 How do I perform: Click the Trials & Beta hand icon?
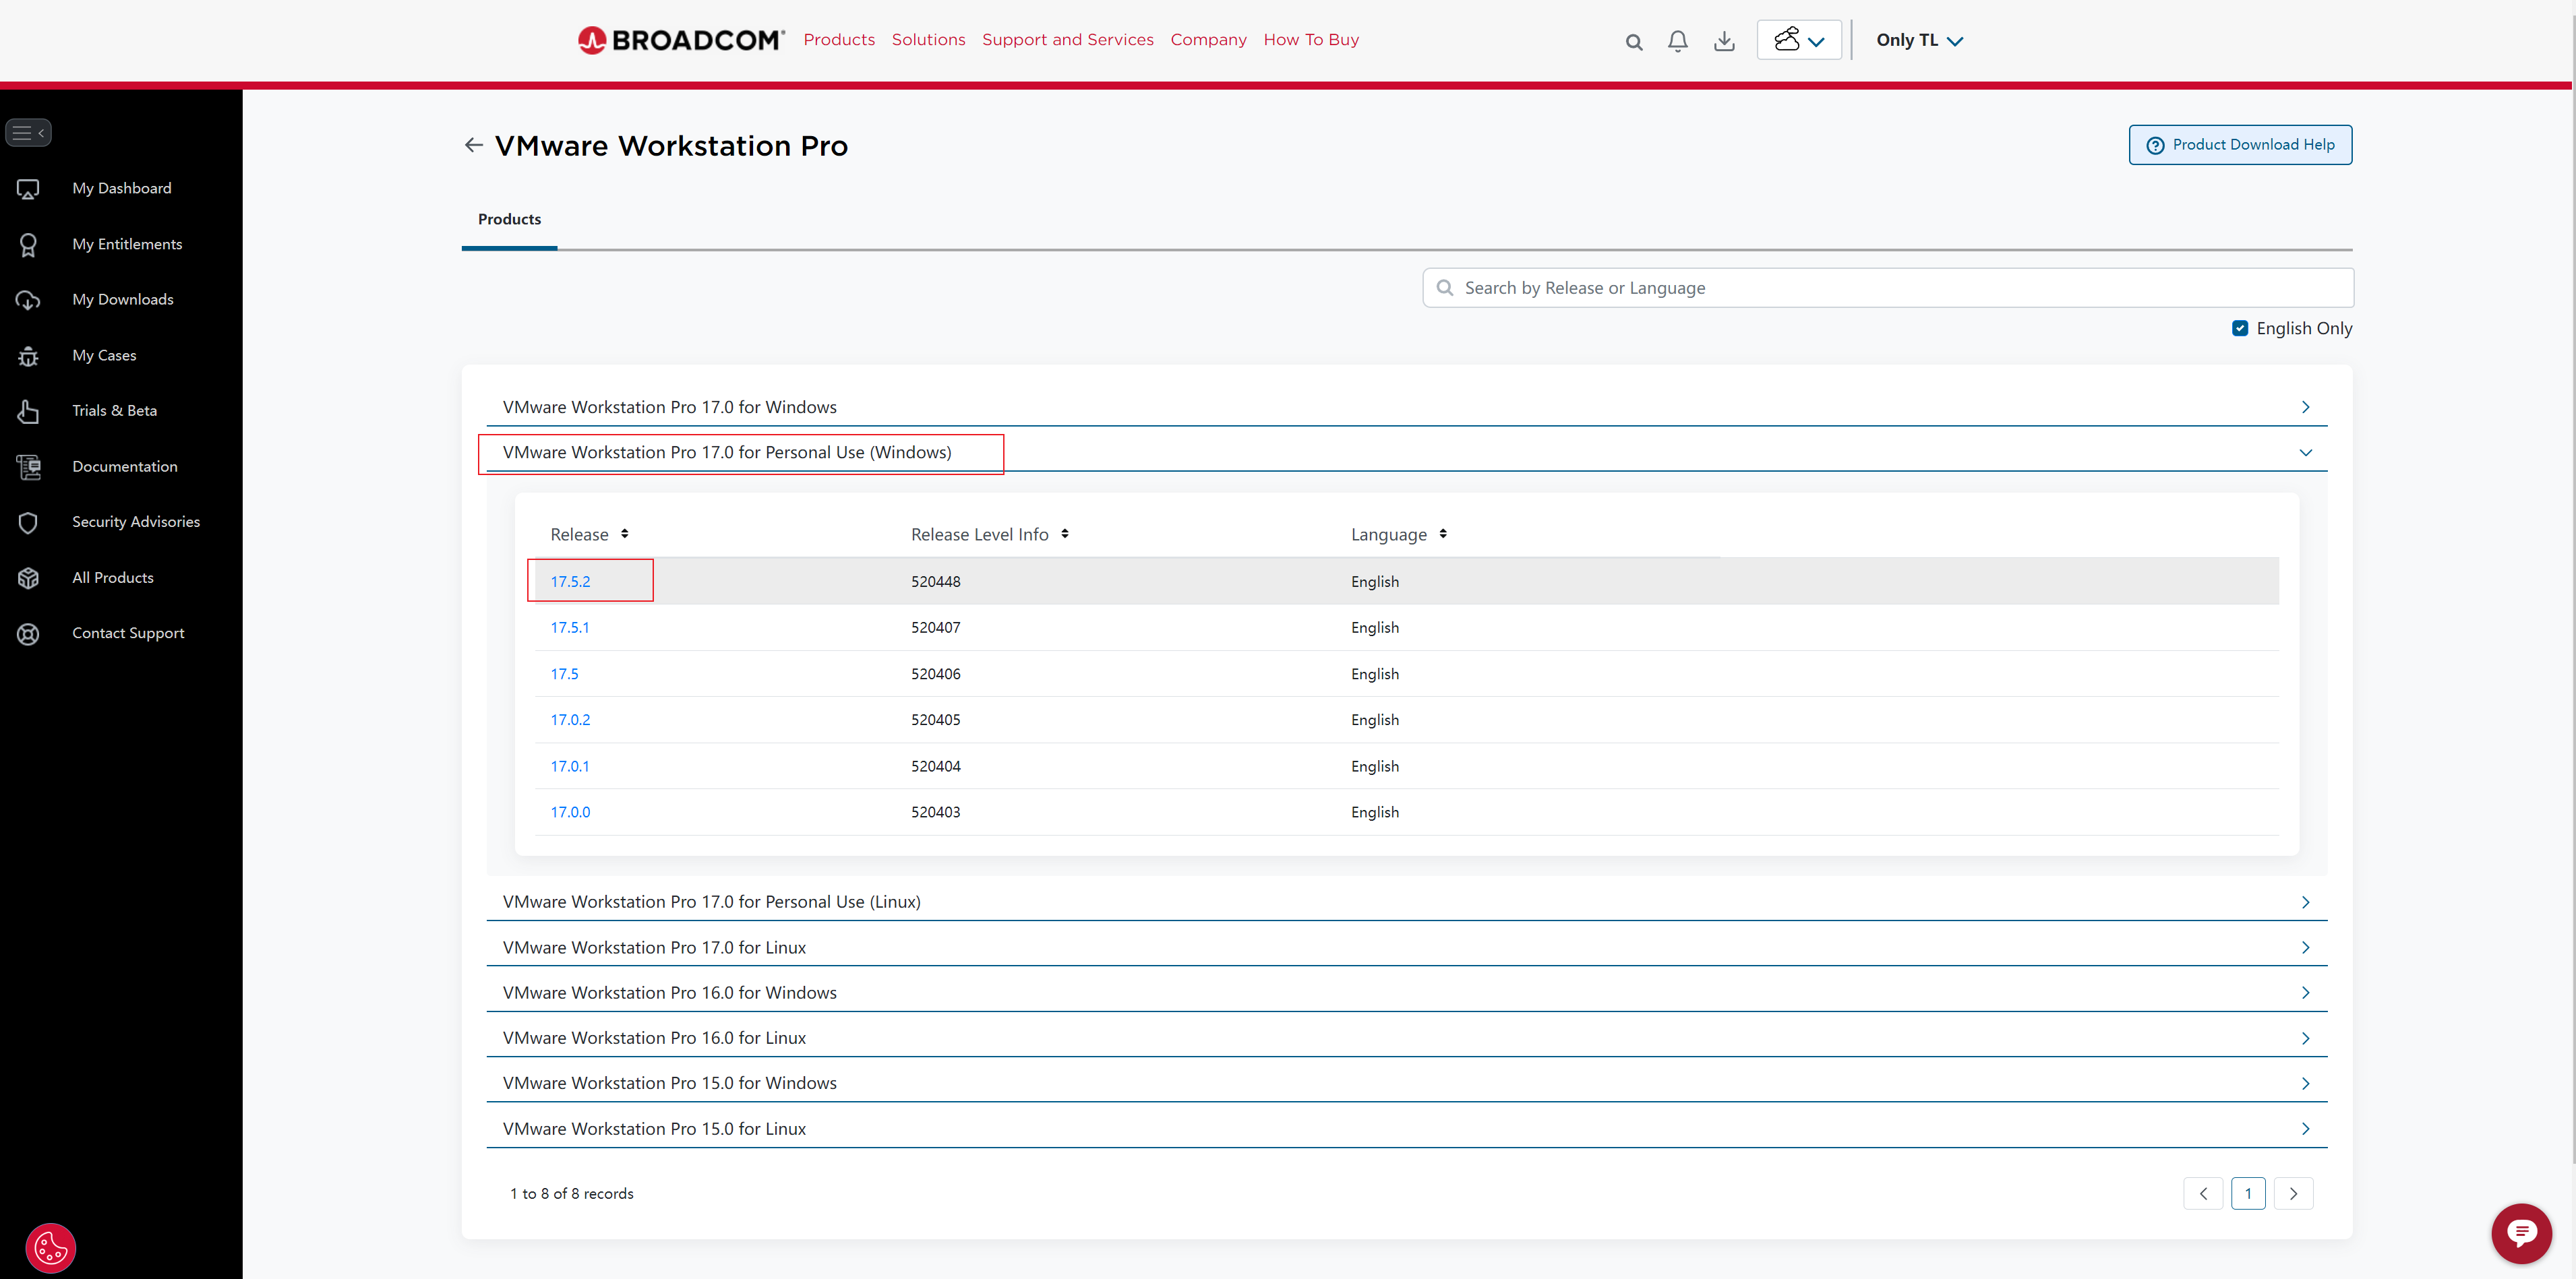pyautogui.click(x=28, y=410)
